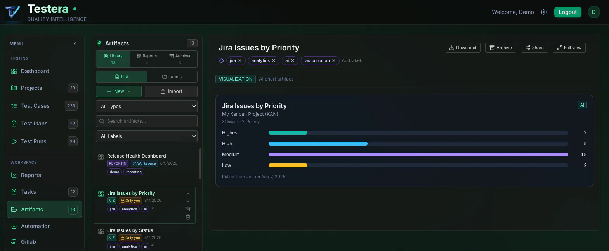Open the New artifact dropdown
609x251 pixels.
pos(119,91)
